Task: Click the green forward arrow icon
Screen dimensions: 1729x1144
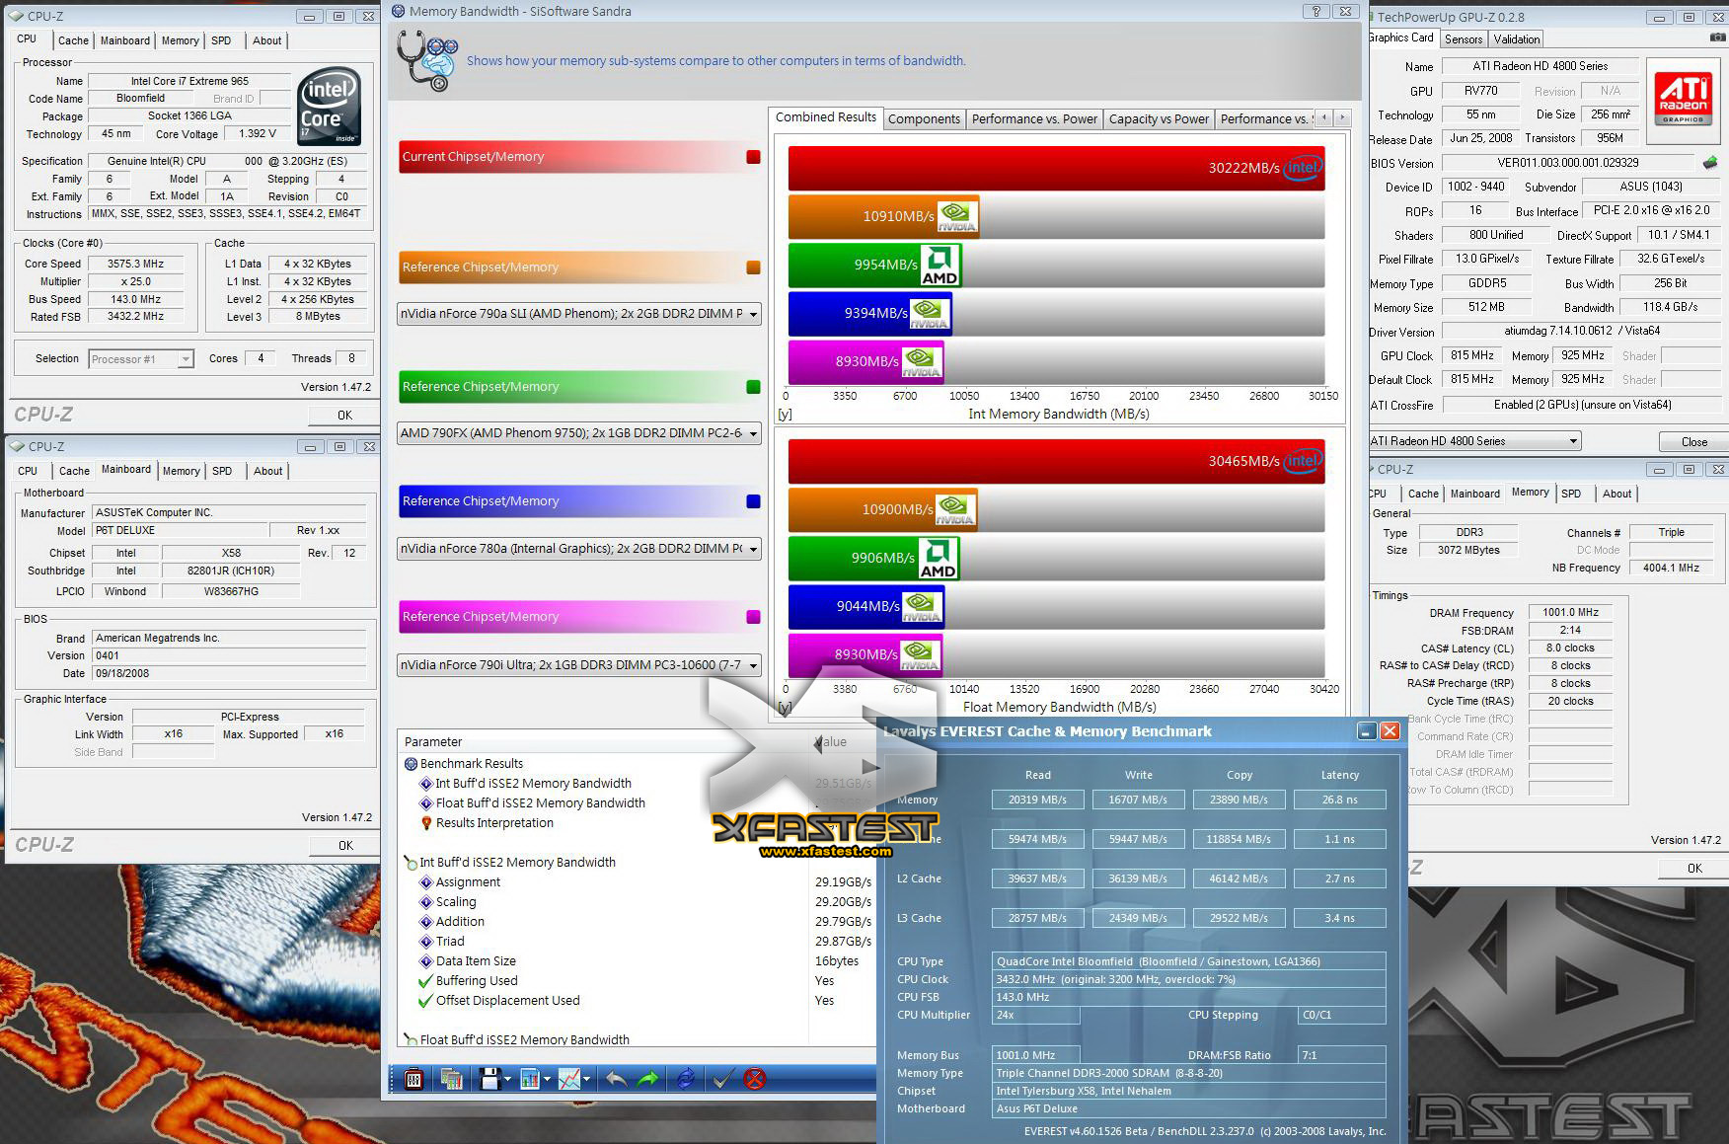Action: 648,1079
